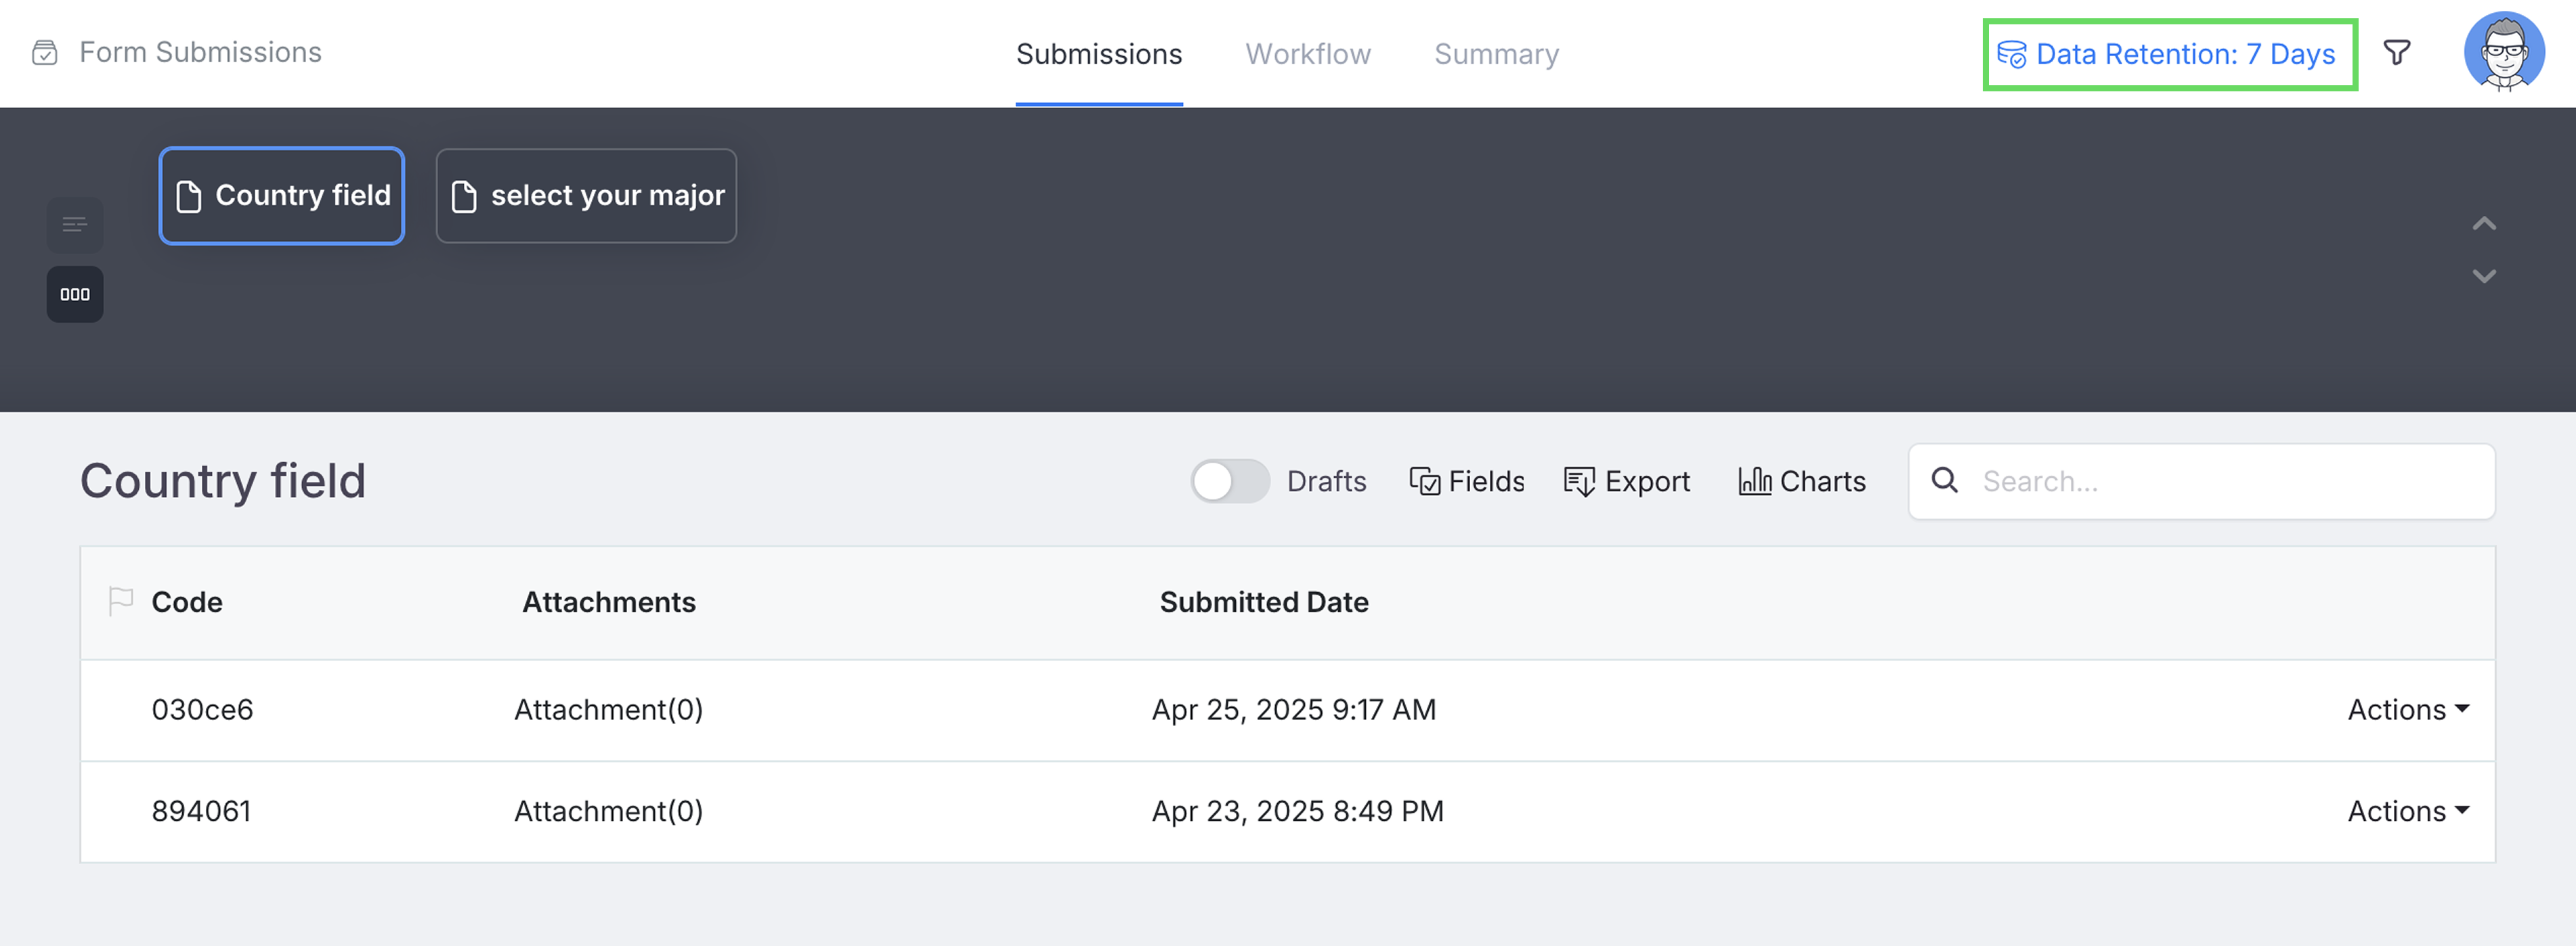The width and height of the screenshot is (2576, 946).
Task: Export the submissions data
Action: click(x=1626, y=482)
